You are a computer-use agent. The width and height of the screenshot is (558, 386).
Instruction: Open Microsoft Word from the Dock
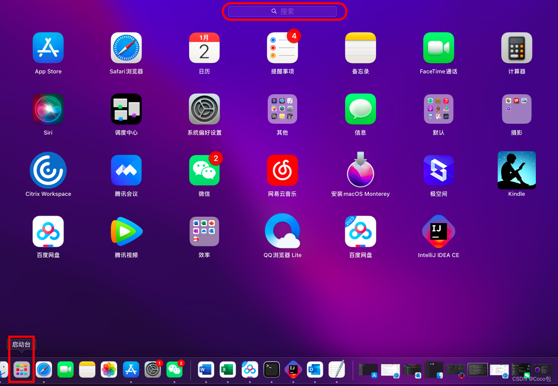tap(206, 370)
